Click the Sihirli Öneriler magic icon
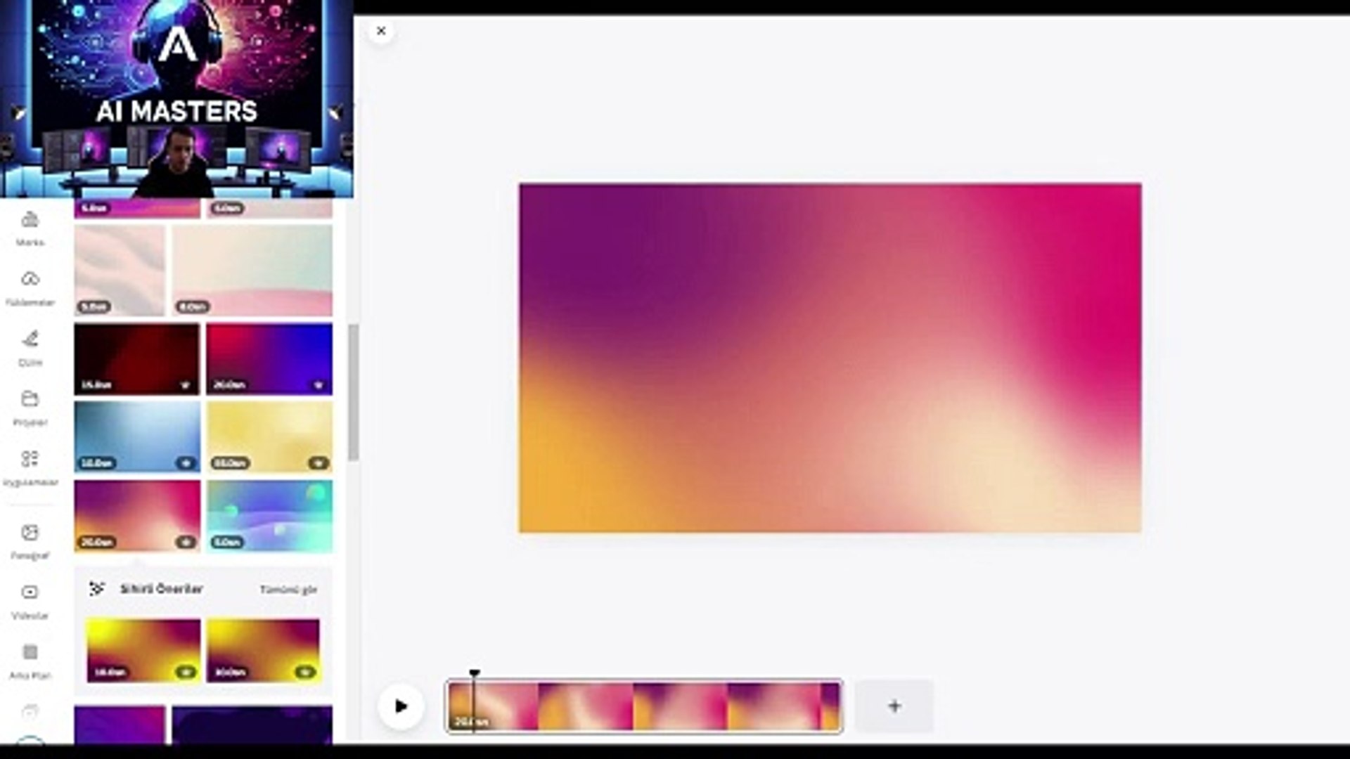Screen dimensions: 1350x759 97,589
